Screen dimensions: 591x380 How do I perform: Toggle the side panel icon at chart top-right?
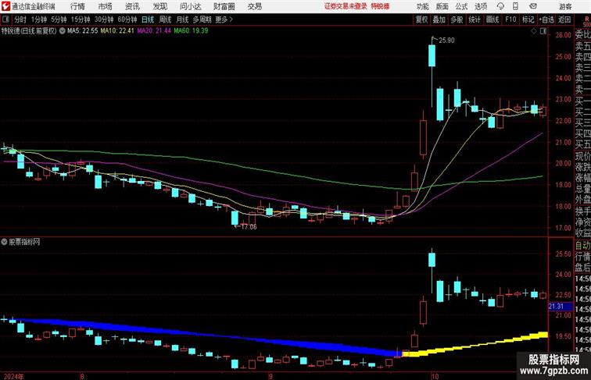pyautogui.click(x=543, y=31)
